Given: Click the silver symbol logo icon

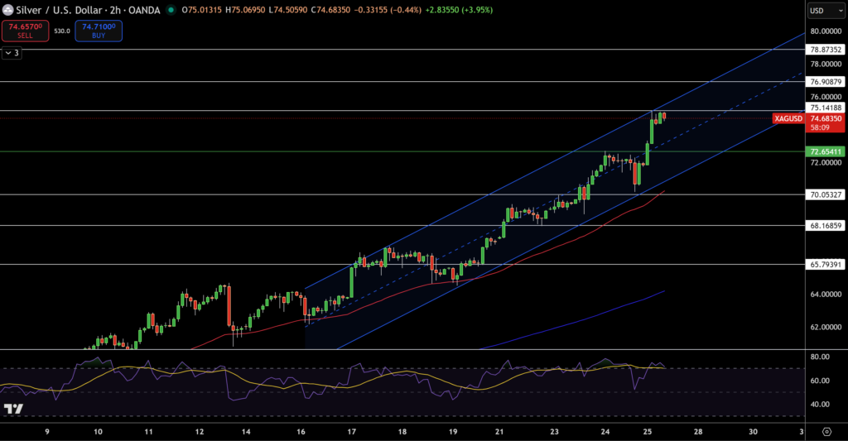Looking at the screenshot, I should click(x=8, y=10).
